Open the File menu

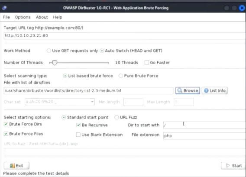click(x=6, y=17)
